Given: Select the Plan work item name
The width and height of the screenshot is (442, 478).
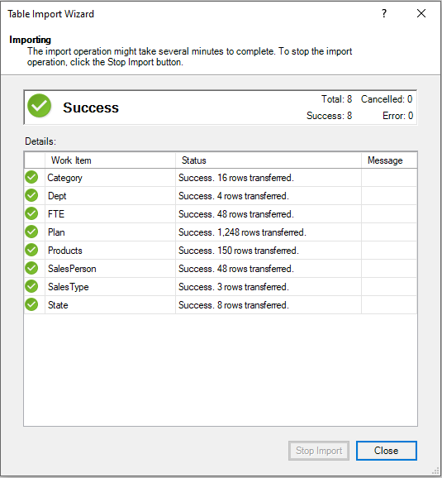Looking at the screenshot, I should click(x=56, y=232).
